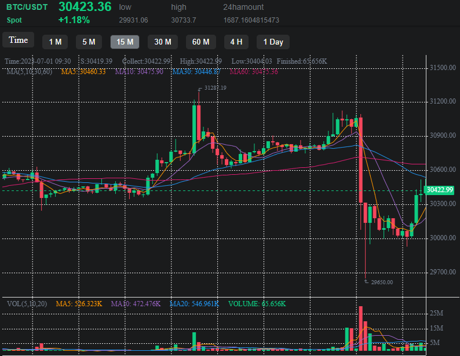Viewport: 460px width, 356px height.
Task: Click the Finished:65.656K info text
Action: point(302,61)
